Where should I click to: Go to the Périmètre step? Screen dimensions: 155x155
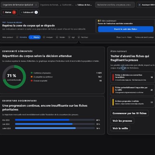21,37
